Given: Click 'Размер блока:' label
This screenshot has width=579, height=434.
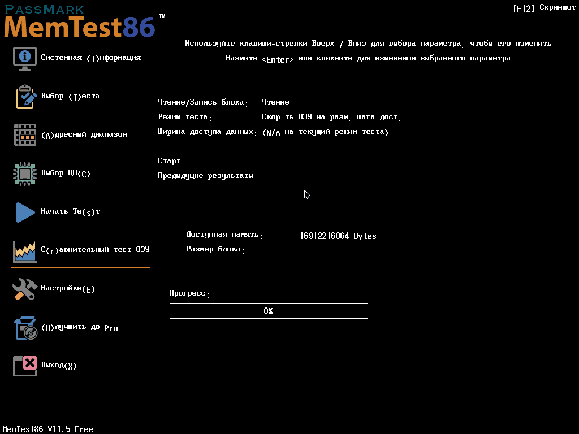Looking at the screenshot, I should pos(215,249).
